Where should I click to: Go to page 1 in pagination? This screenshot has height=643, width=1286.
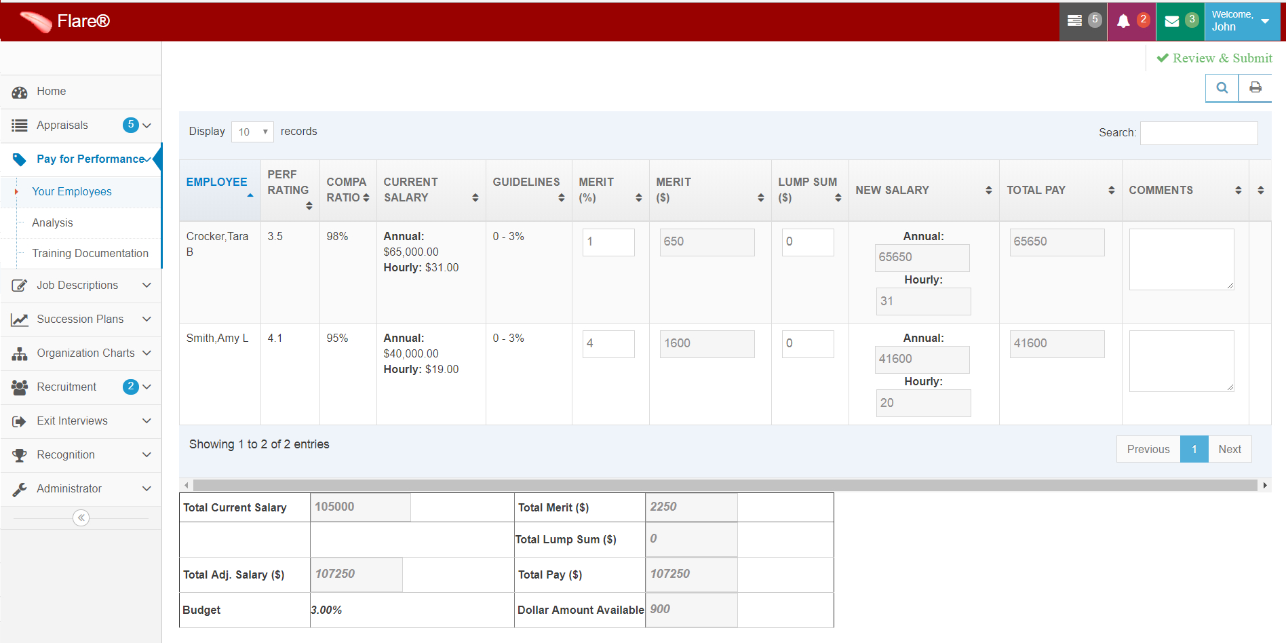point(1194,449)
